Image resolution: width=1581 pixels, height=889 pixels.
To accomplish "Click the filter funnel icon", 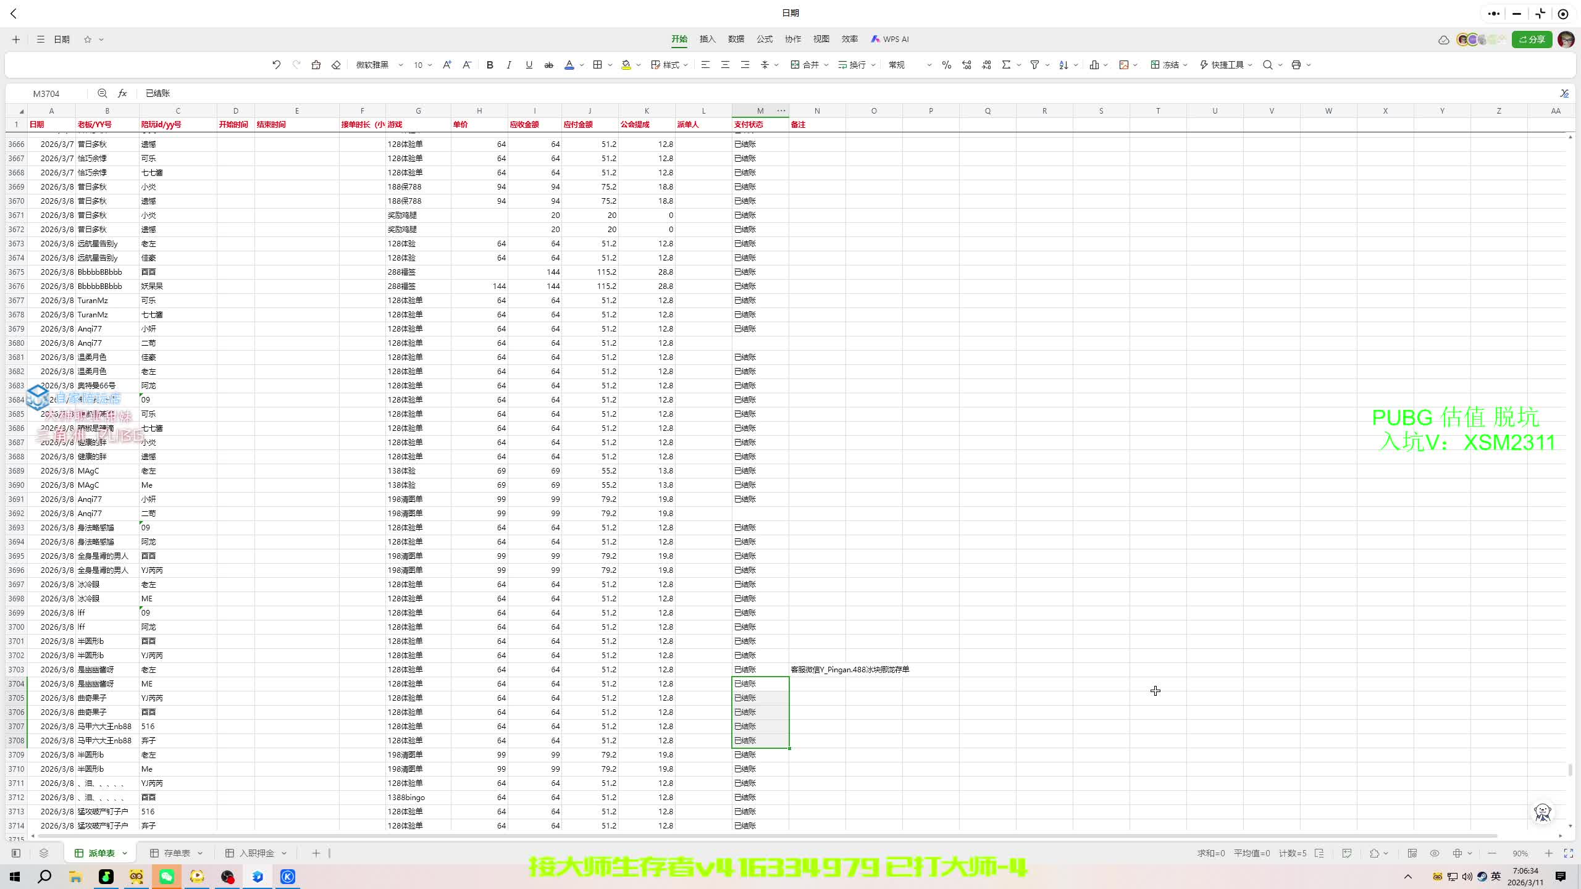I will [1034, 65].
